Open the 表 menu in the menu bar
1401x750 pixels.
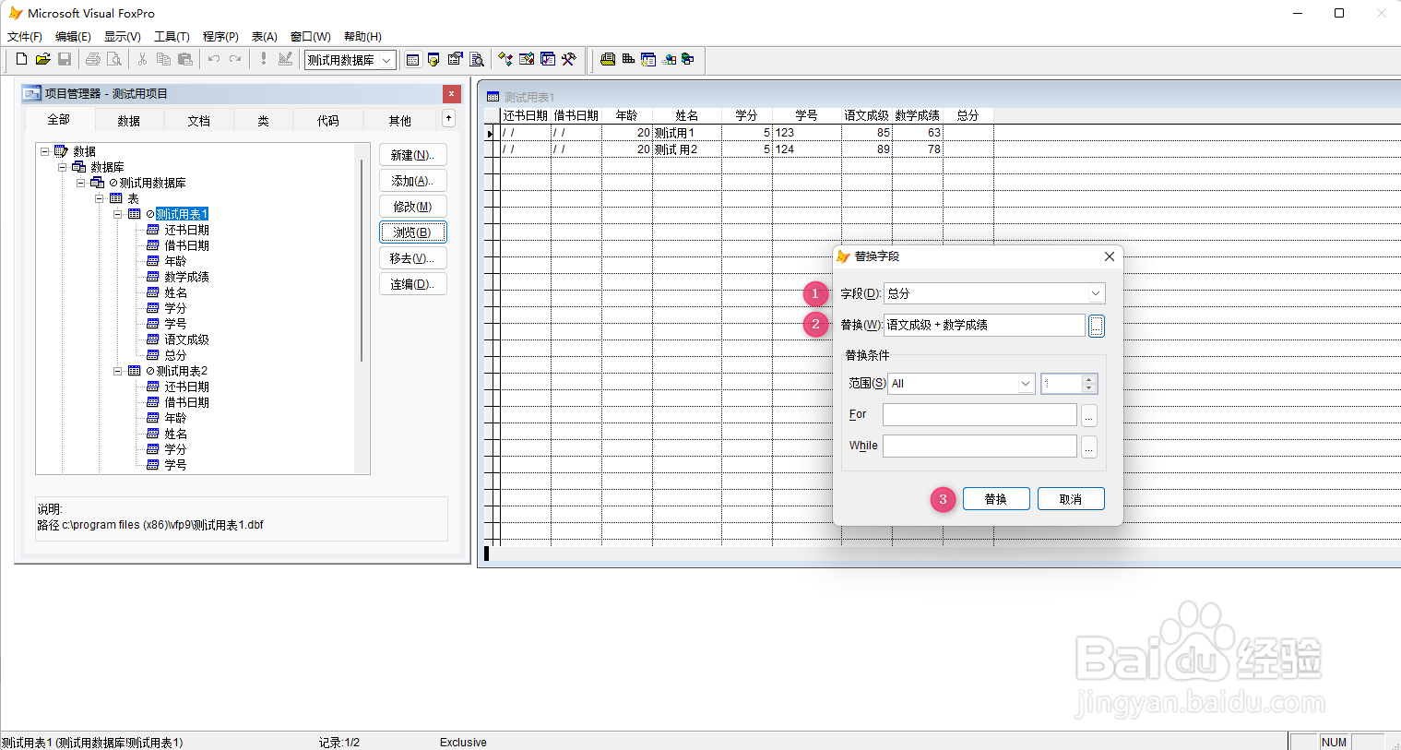click(264, 36)
